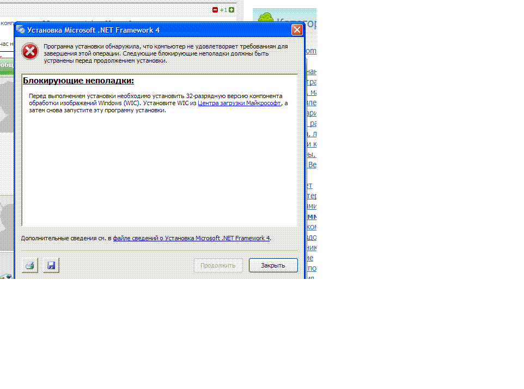Click the Блокирующие неполадки heading
This screenshot has width=524, height=389.
coord(78,81)
